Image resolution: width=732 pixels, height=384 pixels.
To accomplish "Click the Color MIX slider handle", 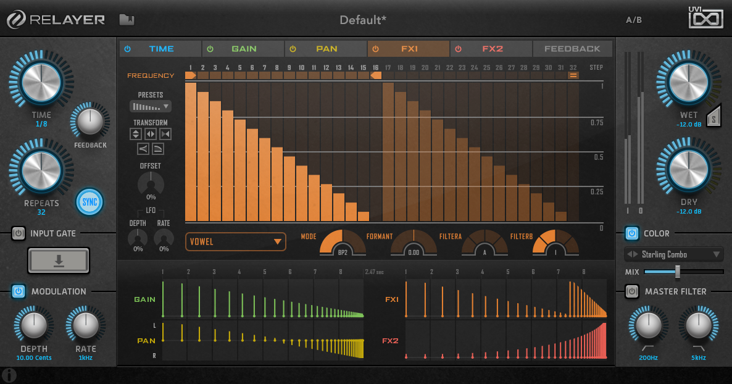I will tap(678, 272).
